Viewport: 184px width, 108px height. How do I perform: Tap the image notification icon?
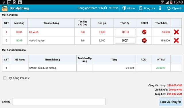click(9, 2)
